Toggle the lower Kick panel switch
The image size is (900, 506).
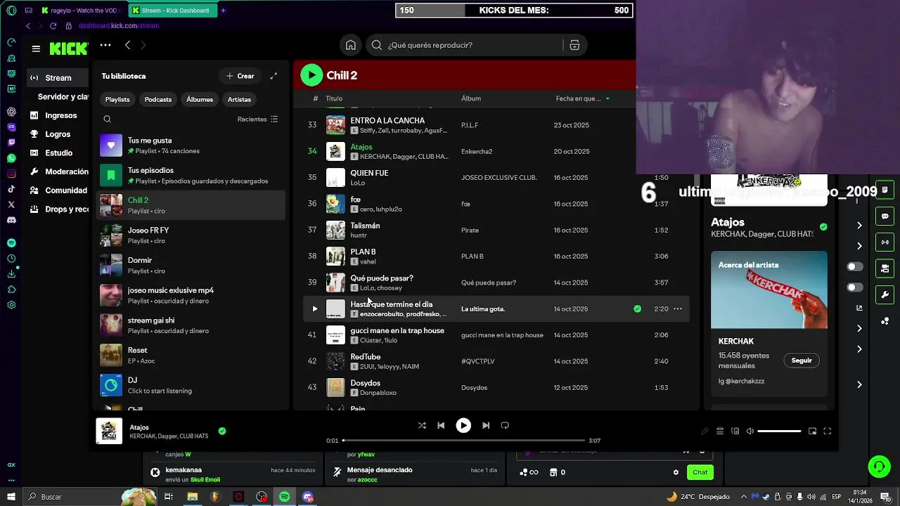click(855, 287)
